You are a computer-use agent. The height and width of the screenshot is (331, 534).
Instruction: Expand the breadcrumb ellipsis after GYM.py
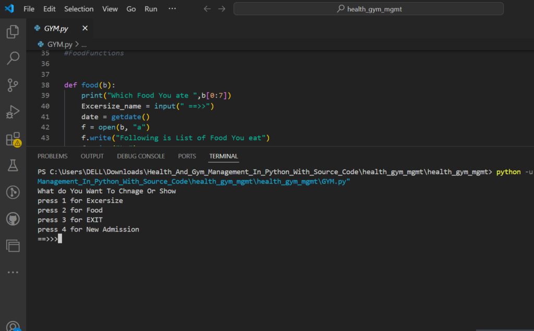(84, 44)
